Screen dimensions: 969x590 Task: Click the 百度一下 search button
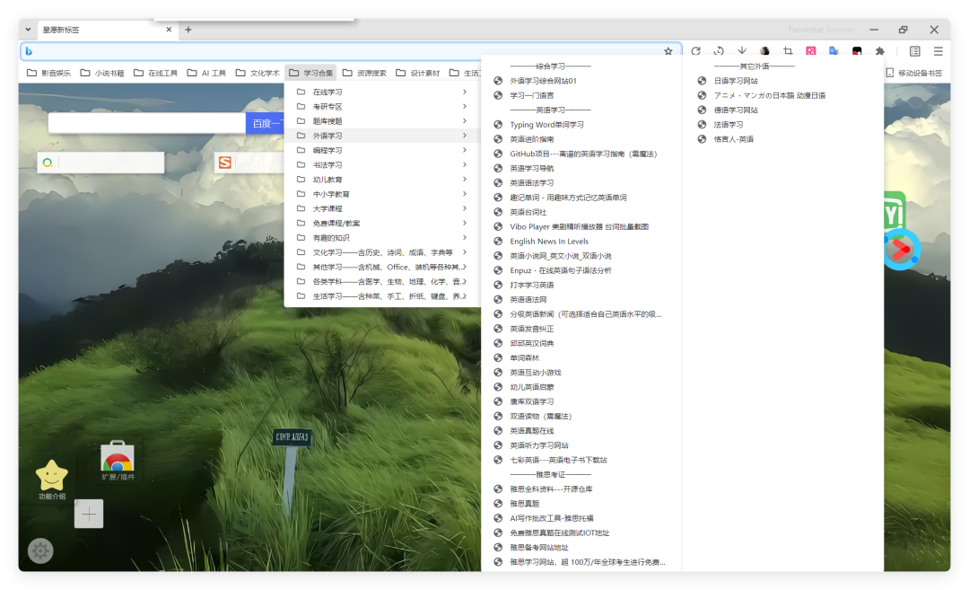[x=266, y=123]
